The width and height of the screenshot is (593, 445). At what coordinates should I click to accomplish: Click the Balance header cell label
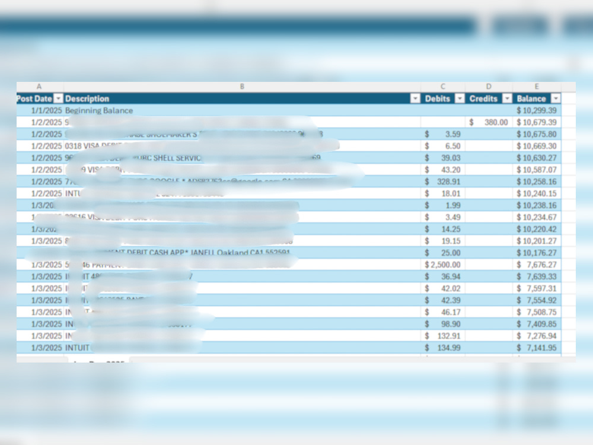click(x=531, y=98)
